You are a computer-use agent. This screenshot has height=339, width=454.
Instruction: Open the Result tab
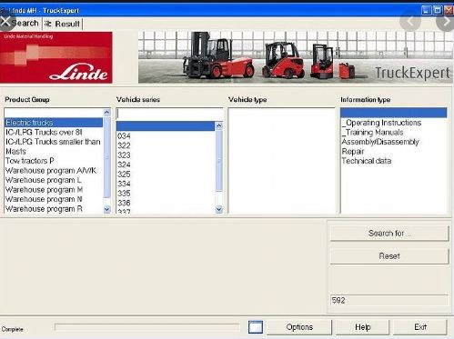click(63, 24)
